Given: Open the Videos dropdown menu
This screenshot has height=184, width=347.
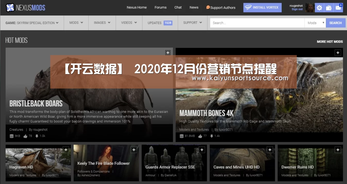Looking at the screenshot, I should 129,23.
